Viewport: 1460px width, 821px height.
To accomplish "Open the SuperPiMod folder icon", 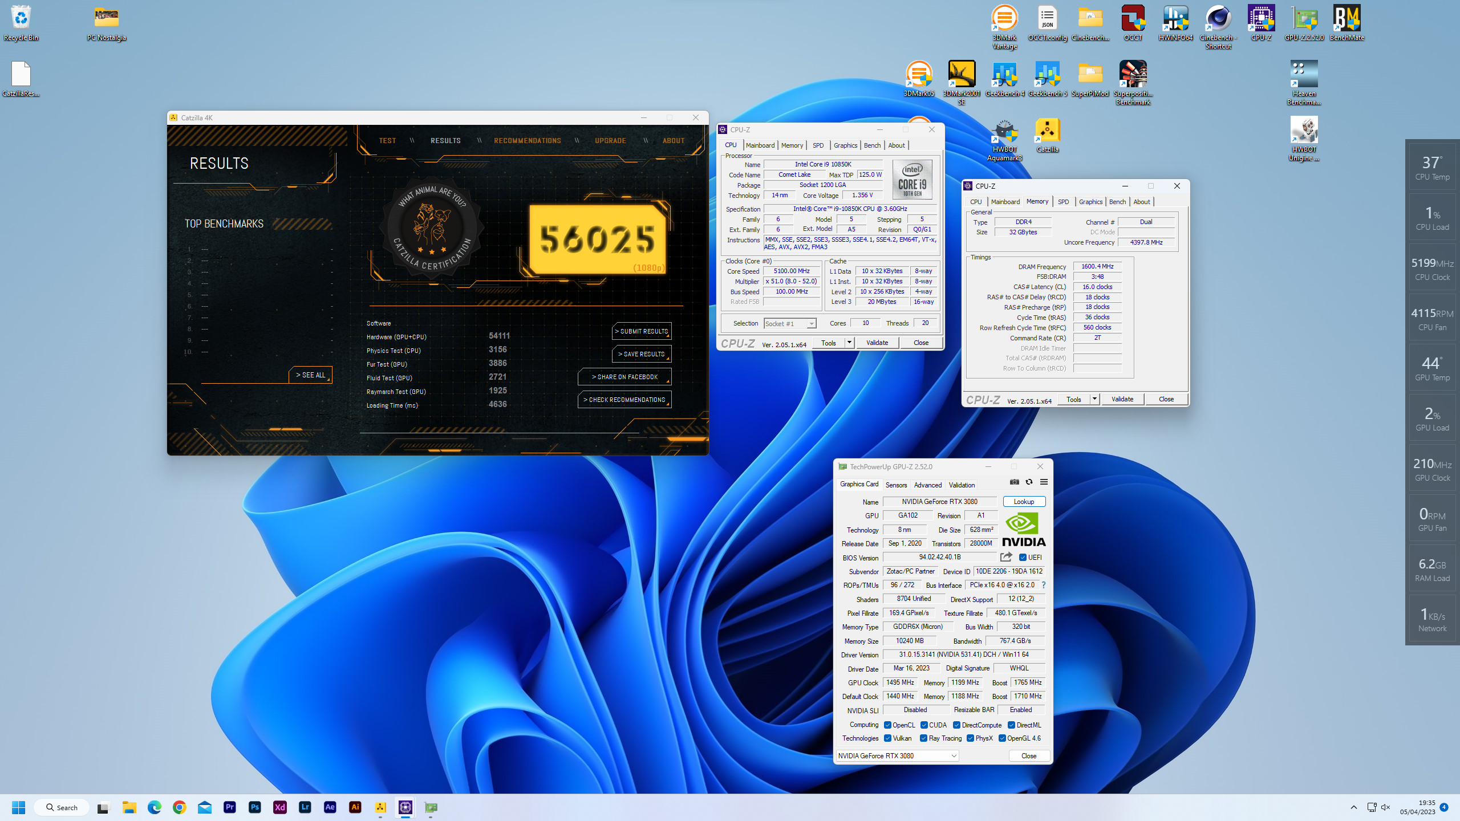I will (1090, 79).
